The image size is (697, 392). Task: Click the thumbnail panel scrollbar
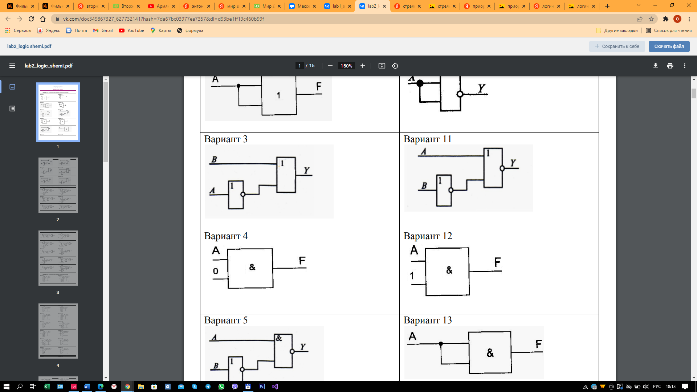(106, 122)
